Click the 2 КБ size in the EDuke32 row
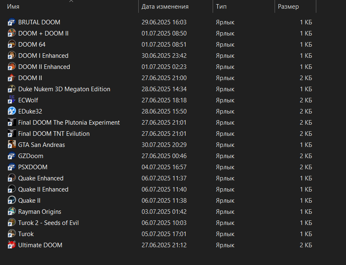Screen dimensions: 346x265 tap(306, 111)
